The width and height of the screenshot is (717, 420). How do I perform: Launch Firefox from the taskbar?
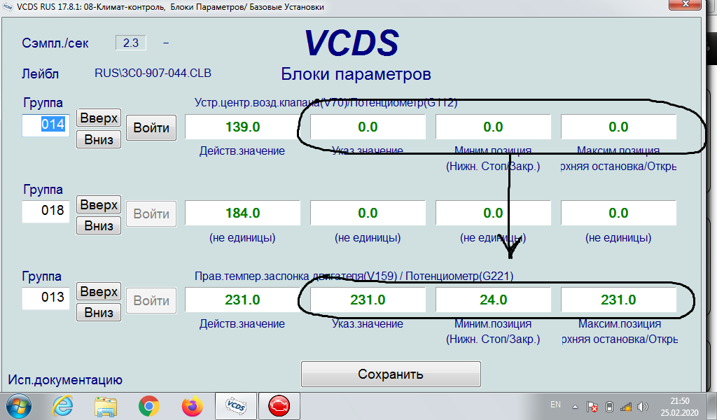tap(190, 405)
